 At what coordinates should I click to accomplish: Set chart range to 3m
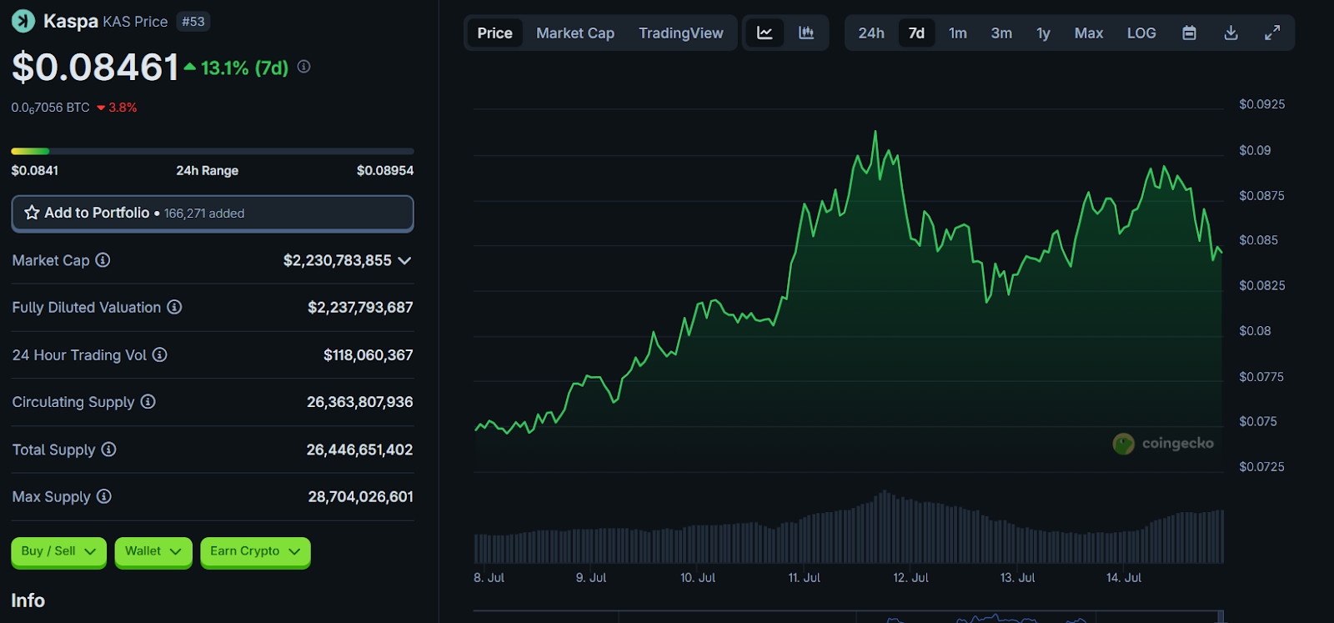(1001, 33)
